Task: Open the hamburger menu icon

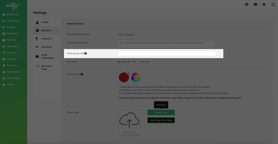Action: (273, 4)
